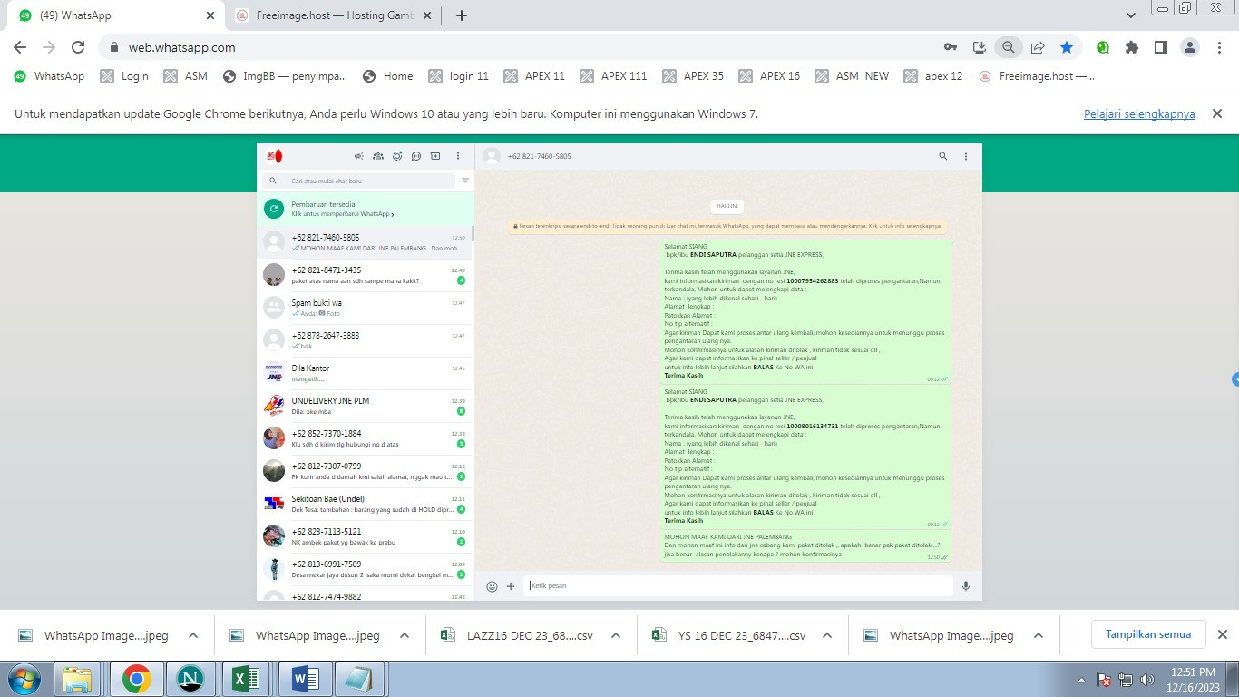This screenshot has width=1239, height=697.
Task: Dismiss the Chrome update notification bar
Action: 1217,113
